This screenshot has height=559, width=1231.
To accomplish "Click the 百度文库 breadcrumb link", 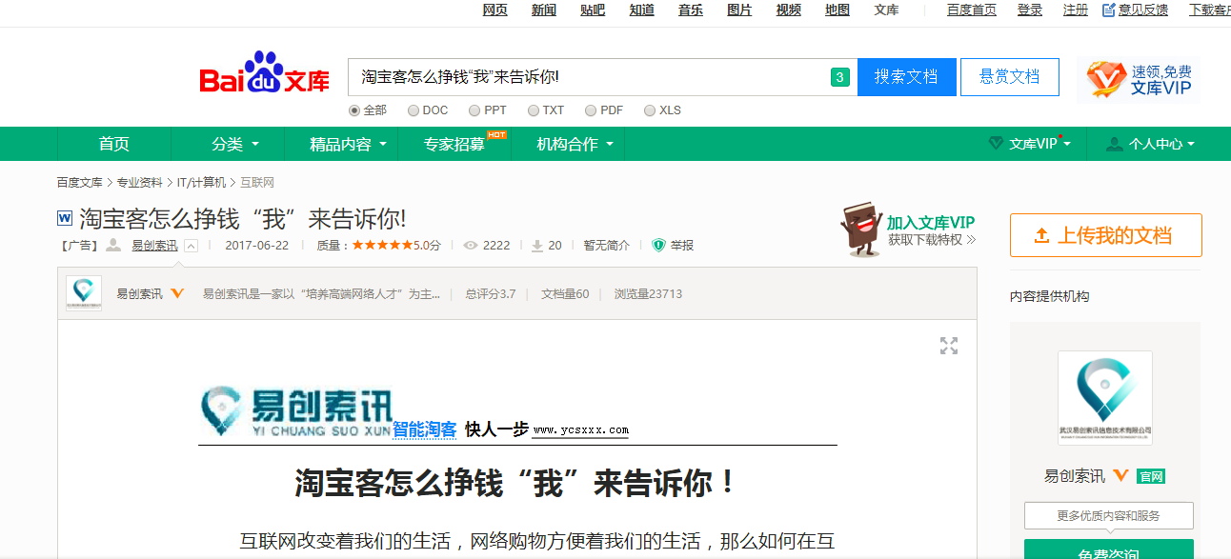I will pyautogui.click(x=79, y=182).
